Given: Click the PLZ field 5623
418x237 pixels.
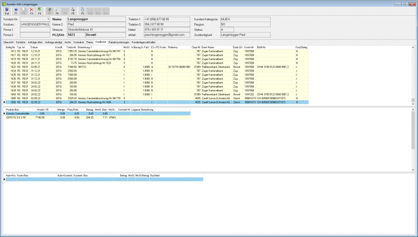Looking at the screenshot, I should 76,34.
